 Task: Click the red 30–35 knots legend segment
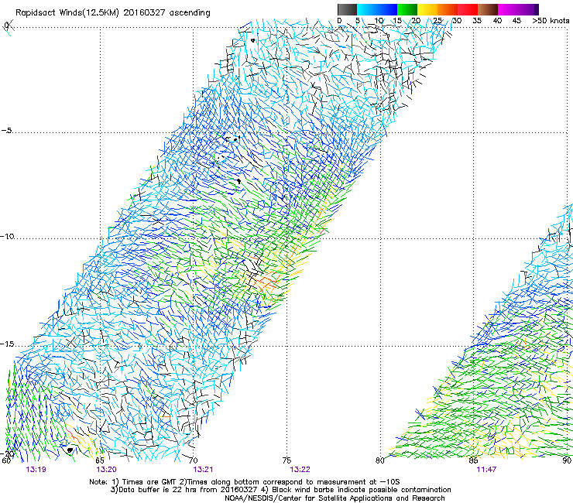pos(468,9)
